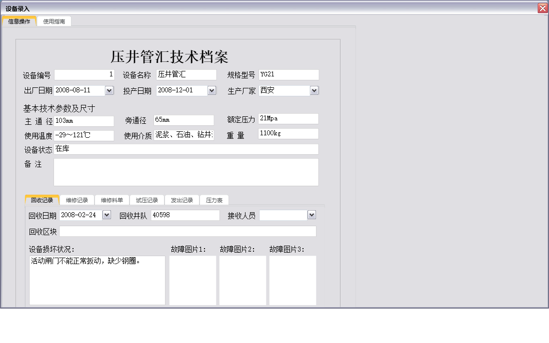The width and height of the screenshot is (549, 343).
Task: Select the 发出记录 tab
Action: point(181,200)
